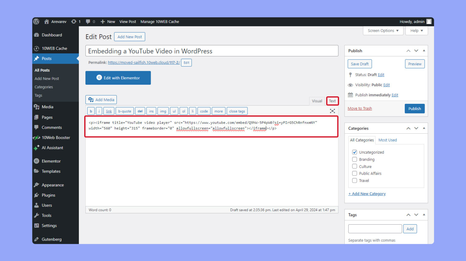
Task: Check the Branding category
Action: click(355, 159)
